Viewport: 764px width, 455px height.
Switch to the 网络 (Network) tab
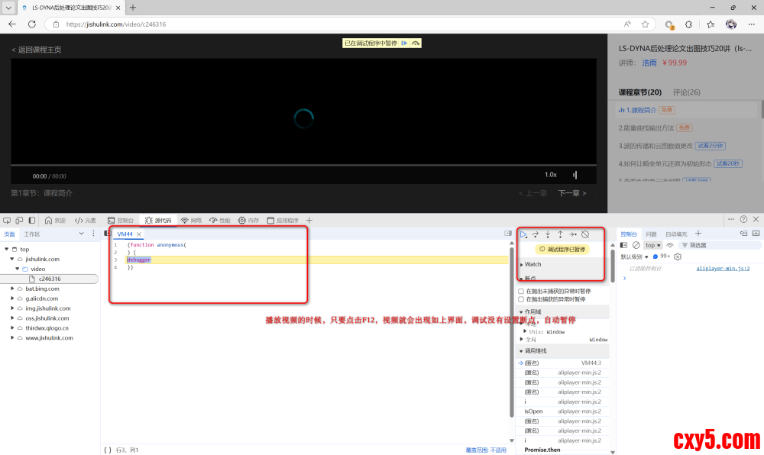click(191, 220)
